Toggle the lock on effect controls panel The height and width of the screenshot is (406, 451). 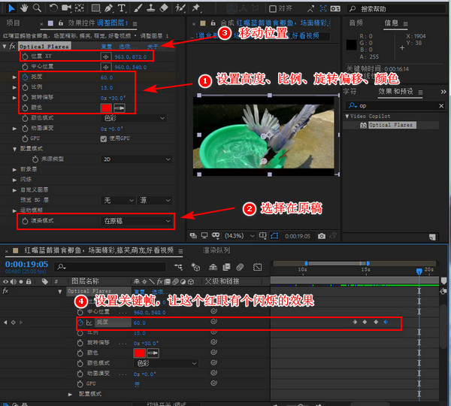point(61,23)
